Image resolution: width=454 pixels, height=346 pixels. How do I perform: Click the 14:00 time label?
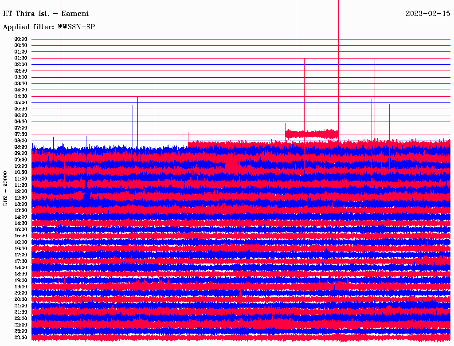(21, 217)
